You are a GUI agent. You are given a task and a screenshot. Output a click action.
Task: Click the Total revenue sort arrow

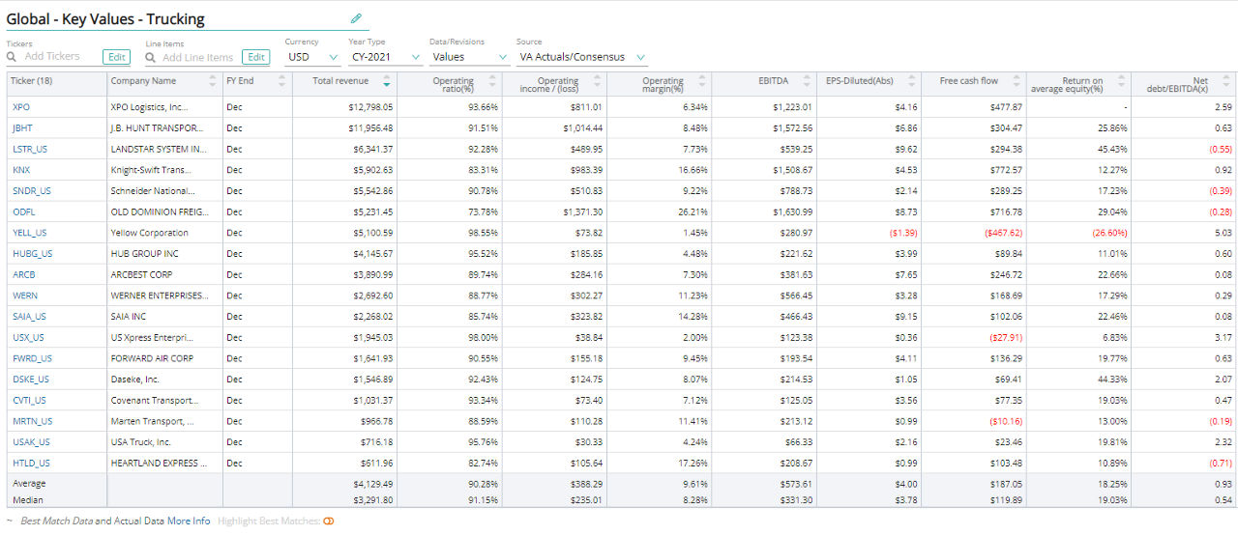pos(387,81)
